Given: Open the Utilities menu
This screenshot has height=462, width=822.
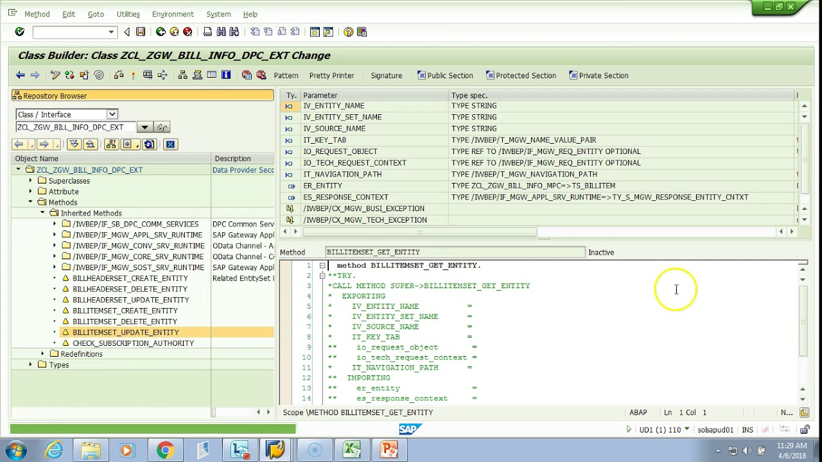Looking at the screenshot, I should 128,14.
